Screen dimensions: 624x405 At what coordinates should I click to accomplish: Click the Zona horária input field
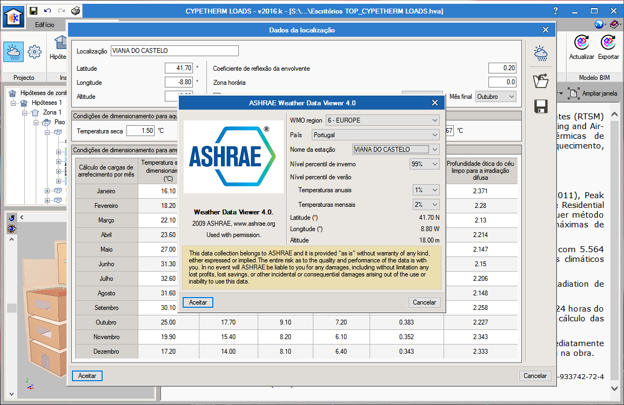point(502,82)
